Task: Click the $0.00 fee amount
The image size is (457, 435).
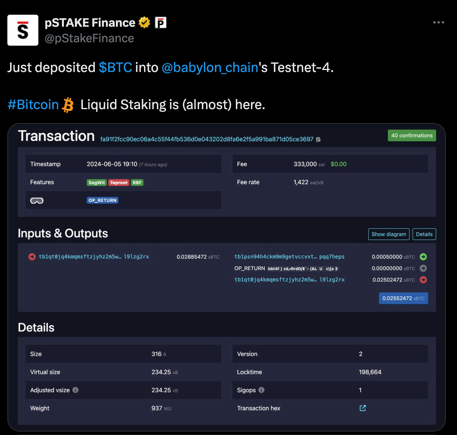Action: click(338, 164)
